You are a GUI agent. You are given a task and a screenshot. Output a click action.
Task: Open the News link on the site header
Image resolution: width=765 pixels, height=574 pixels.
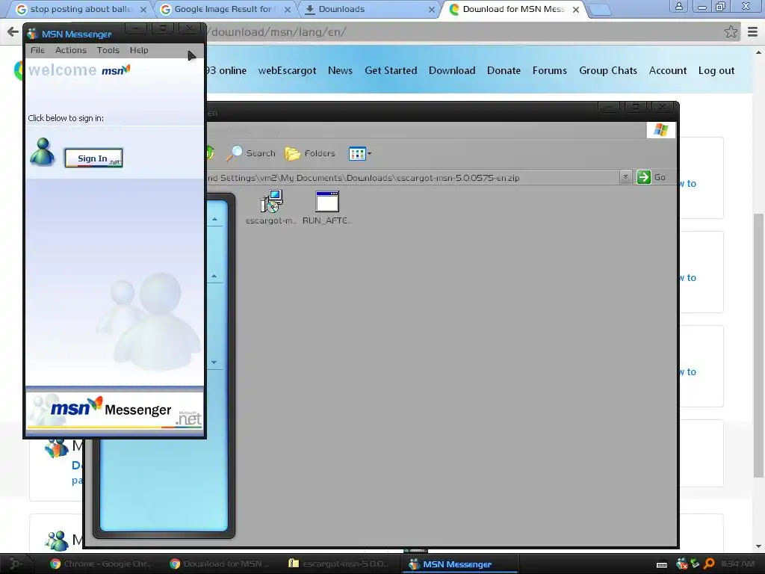(340, 71)
